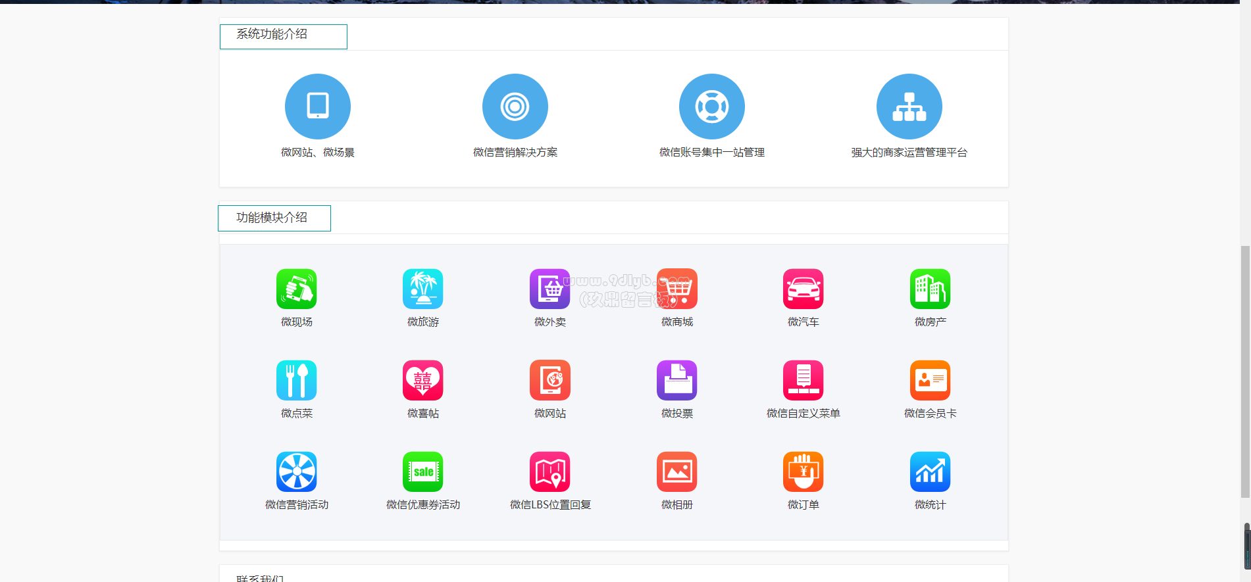Open the 微投票 ballot box icon
This screenshot has width=1251, height=582.
677,380
